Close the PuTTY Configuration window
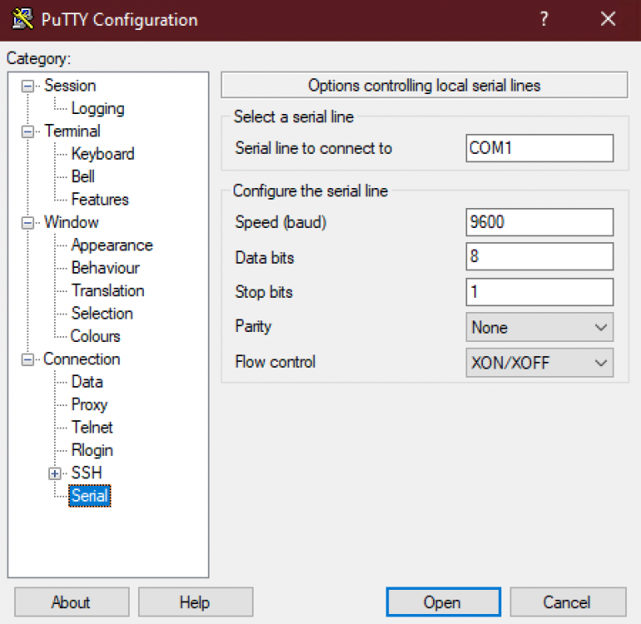This screenshot has height=624, width=641. click(609, 19)
